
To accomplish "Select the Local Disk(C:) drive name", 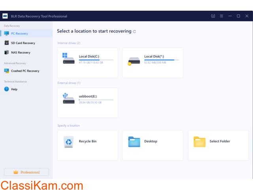I will 89,56.
